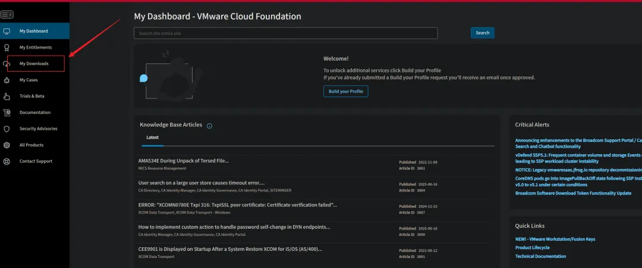Click the Contact Support lifebuoy icon
The height and width of the screenshot is (268, 642).
click(x=7, y=161)
